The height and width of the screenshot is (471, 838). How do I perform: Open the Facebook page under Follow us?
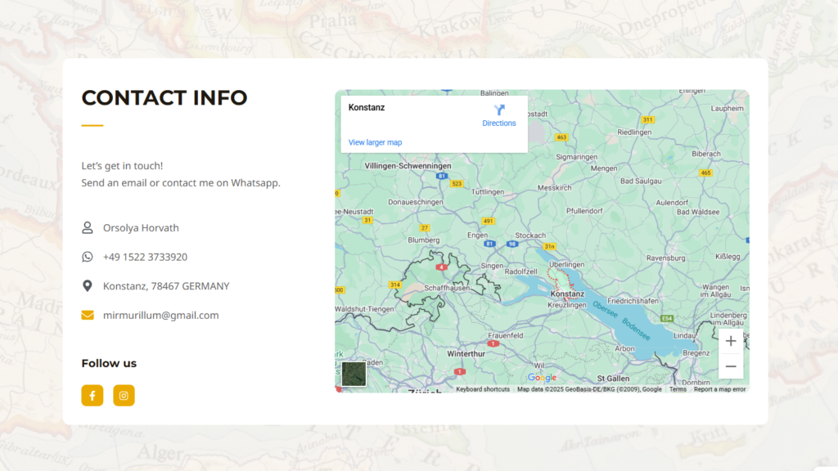click(x=92, y=395)
